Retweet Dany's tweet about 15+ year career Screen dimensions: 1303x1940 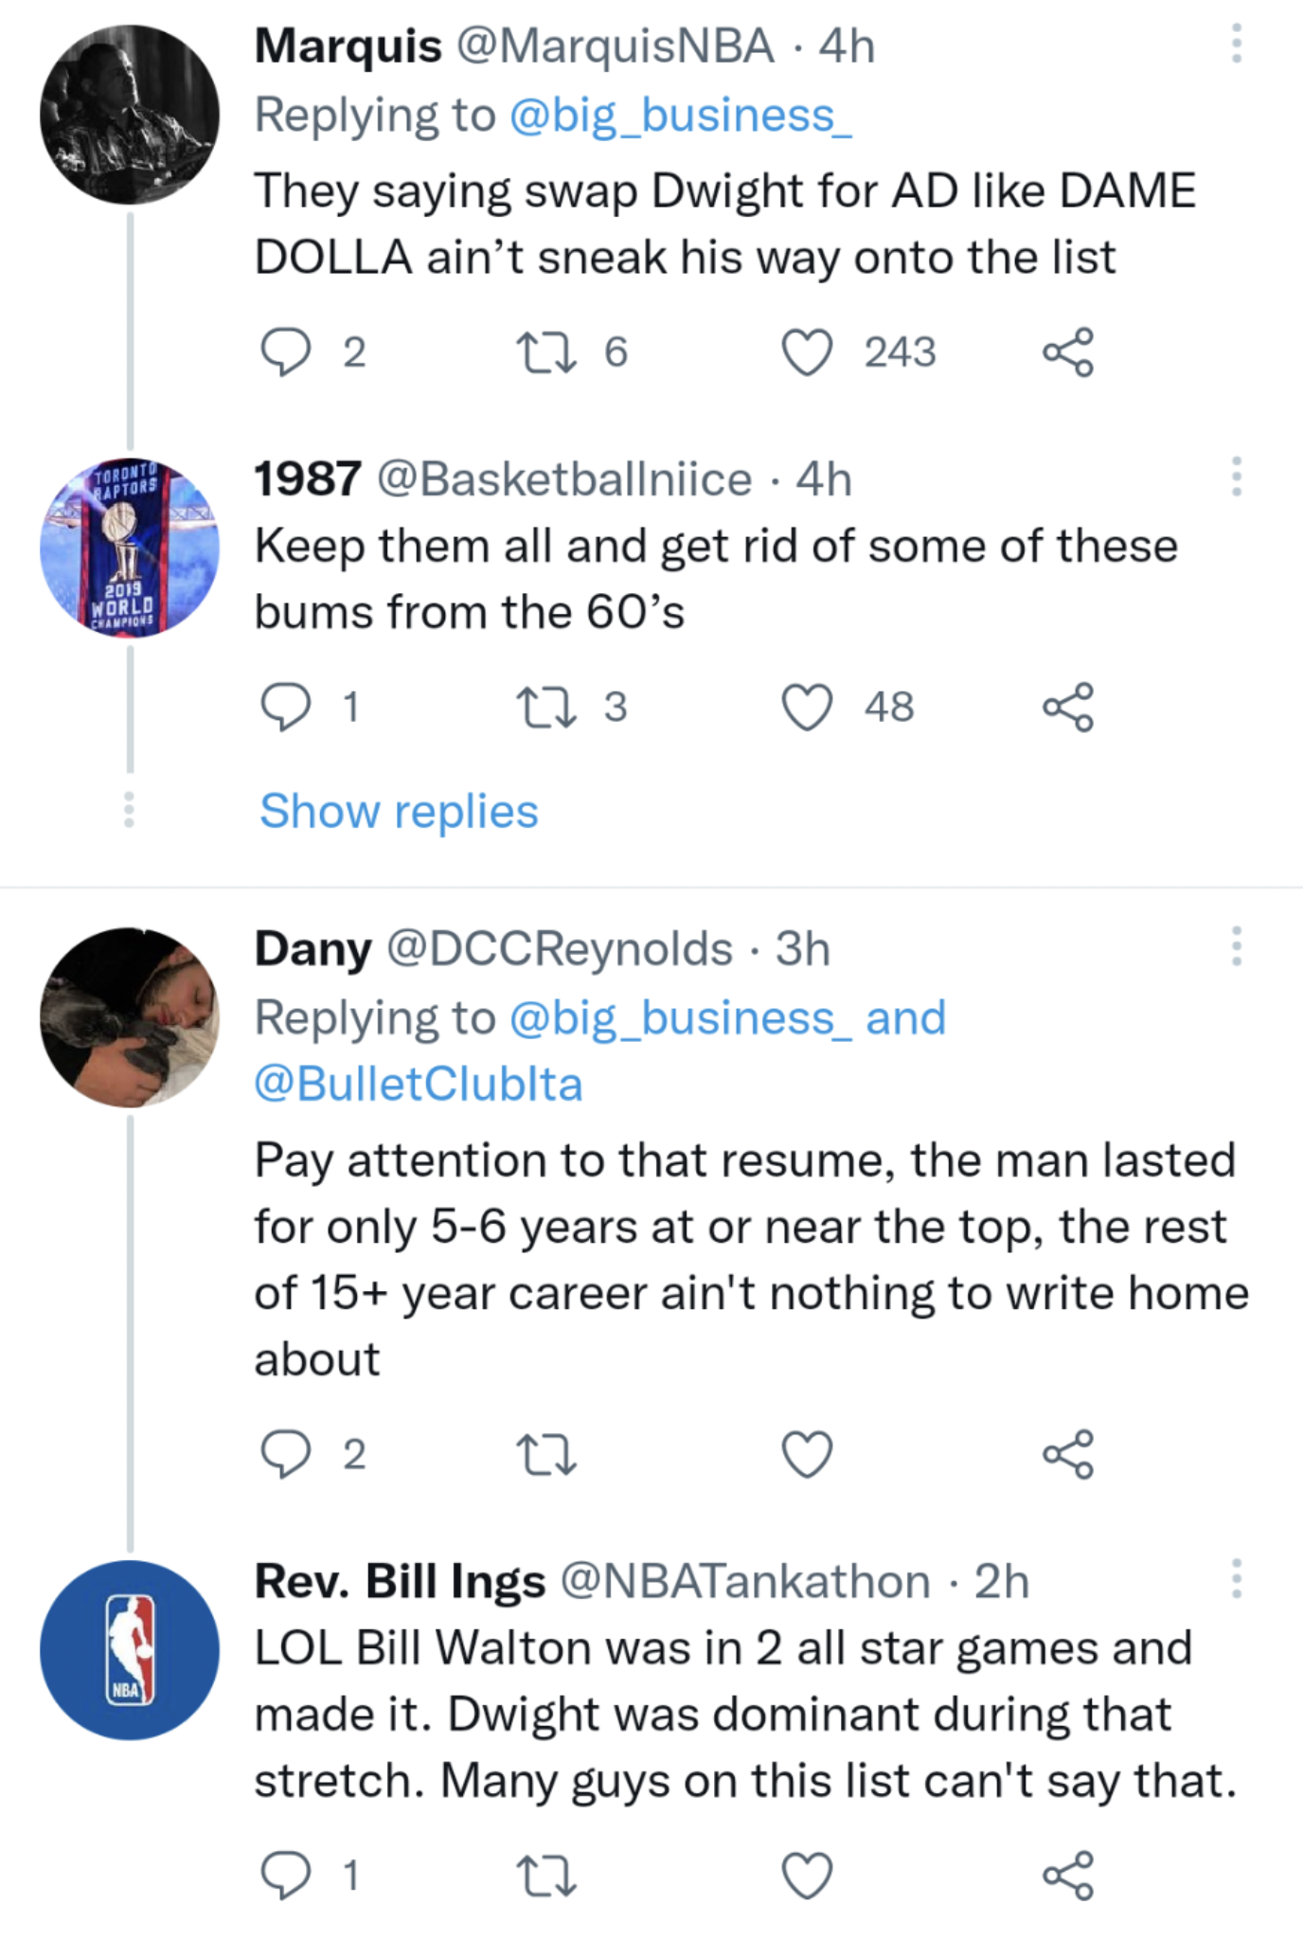coord(546,1454)
